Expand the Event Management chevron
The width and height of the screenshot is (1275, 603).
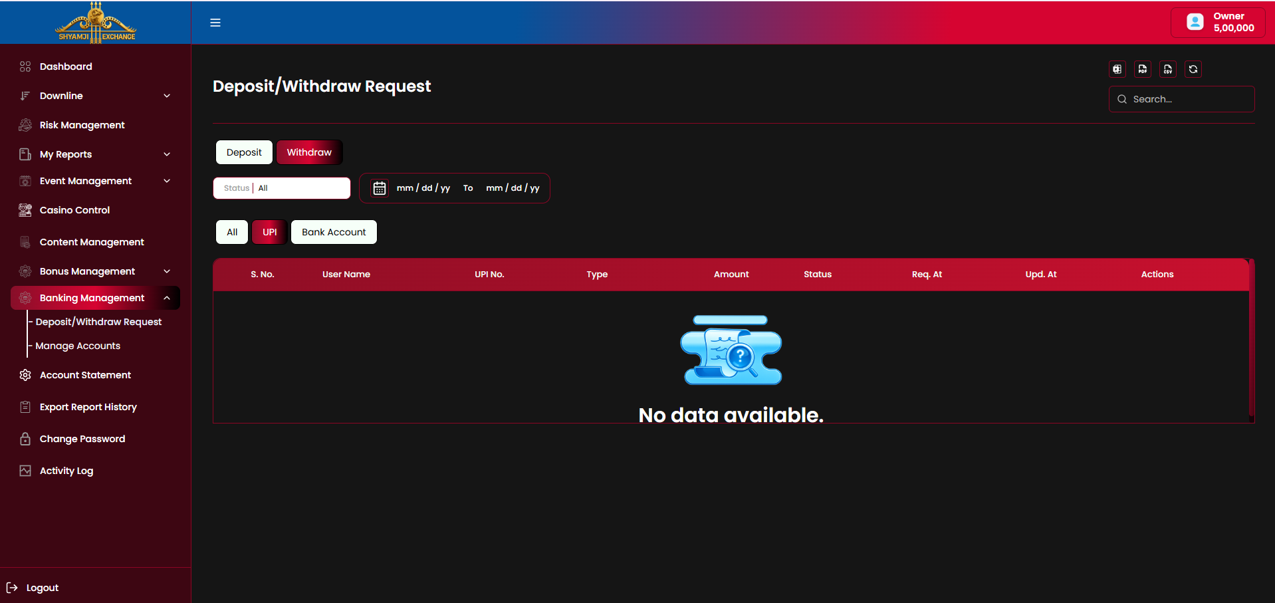(x=167, y=181)
